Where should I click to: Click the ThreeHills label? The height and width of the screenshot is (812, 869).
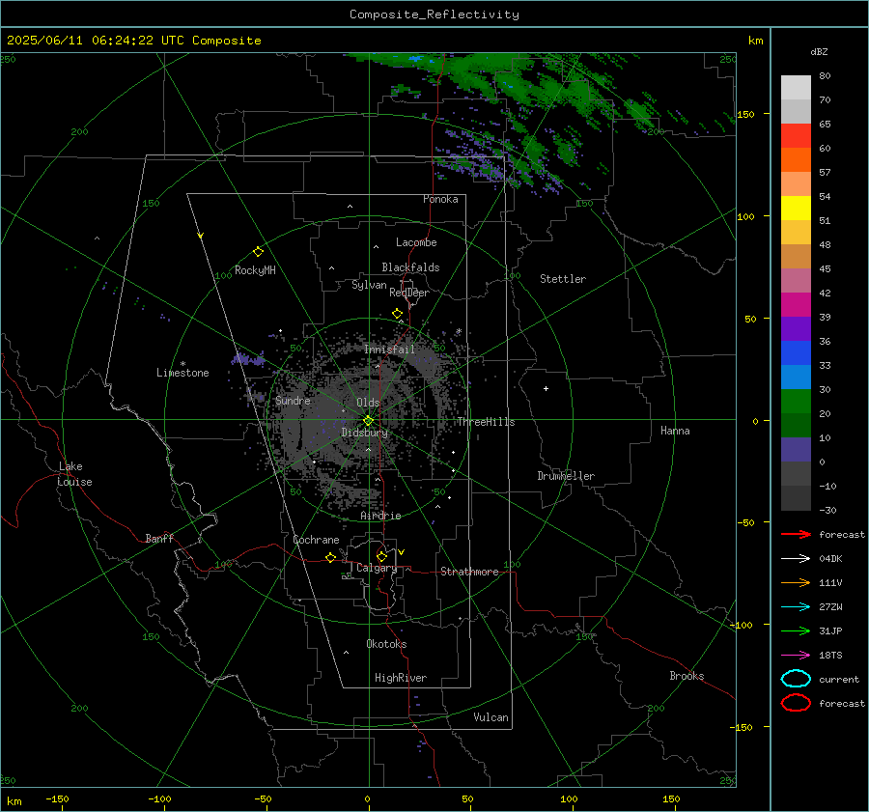click(486, 422)
